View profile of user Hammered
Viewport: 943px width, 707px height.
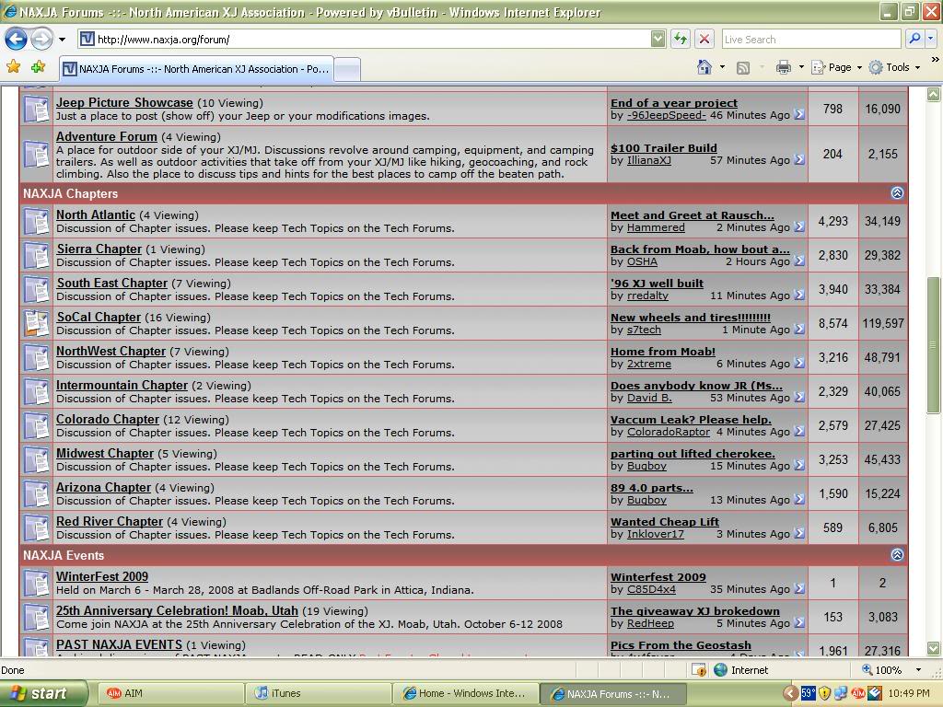(x=656, y=228)
